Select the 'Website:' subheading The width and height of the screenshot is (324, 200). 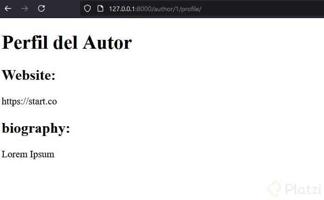click(28, 75)
